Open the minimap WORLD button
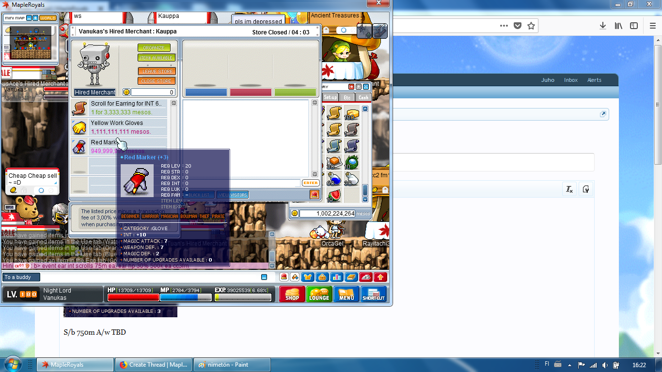 (48, 18)
